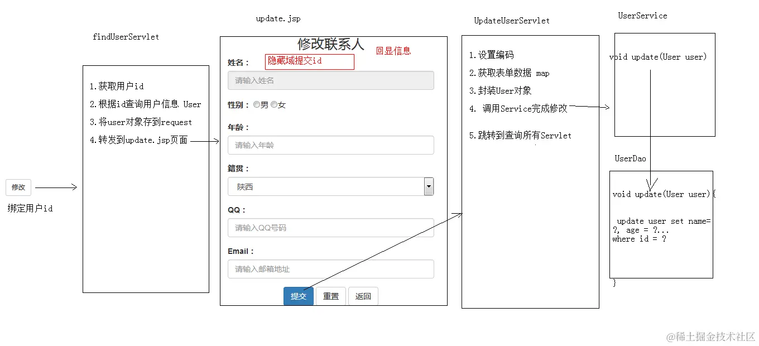The image size is (759, 346).
Task: Click the 修改联系人 form title
Action: pos(331,44)
